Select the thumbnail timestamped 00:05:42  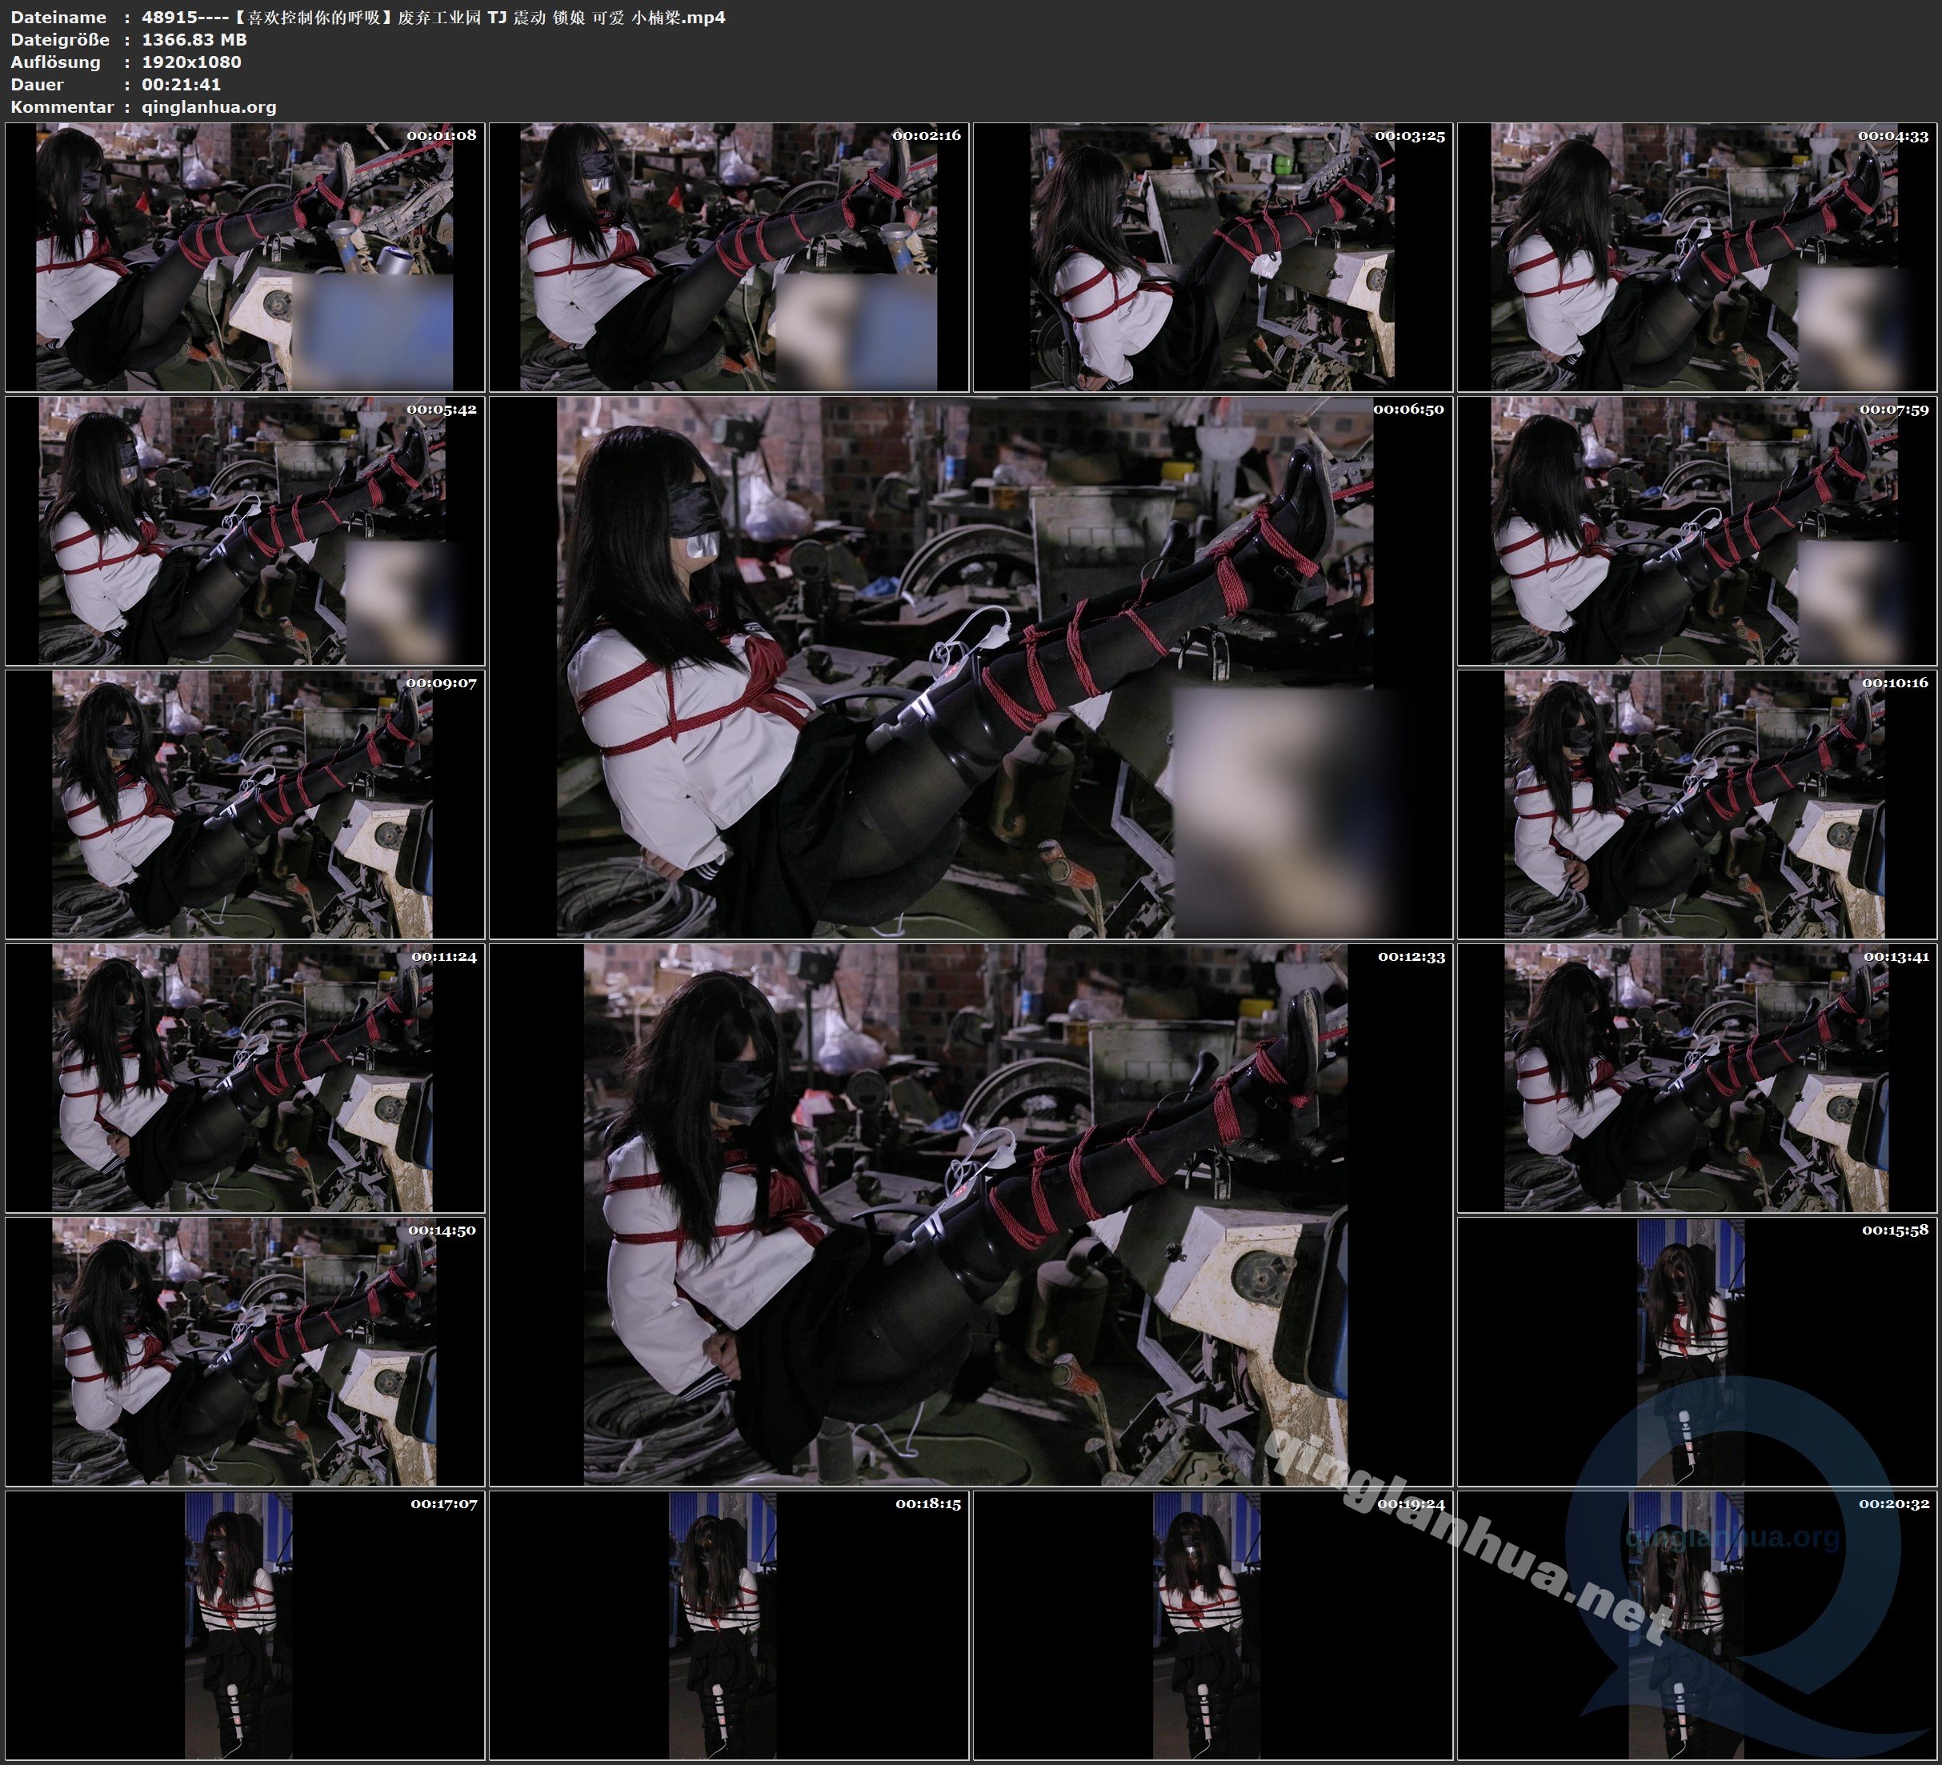click(x=245, y=530)
